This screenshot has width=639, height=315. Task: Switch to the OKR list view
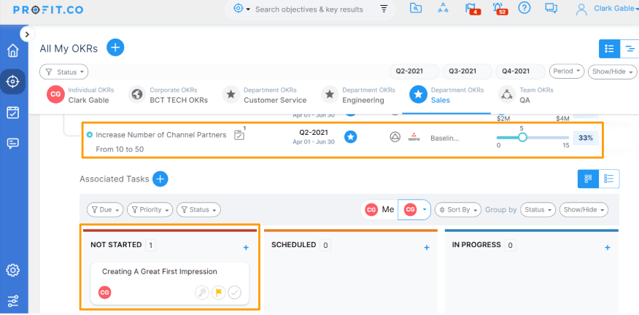tap(609, 49)
